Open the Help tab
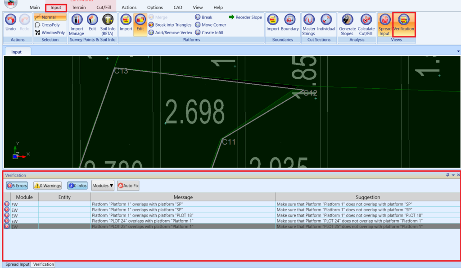The width and height of the screenshot is (461, 268). click(x=218, y=7)
